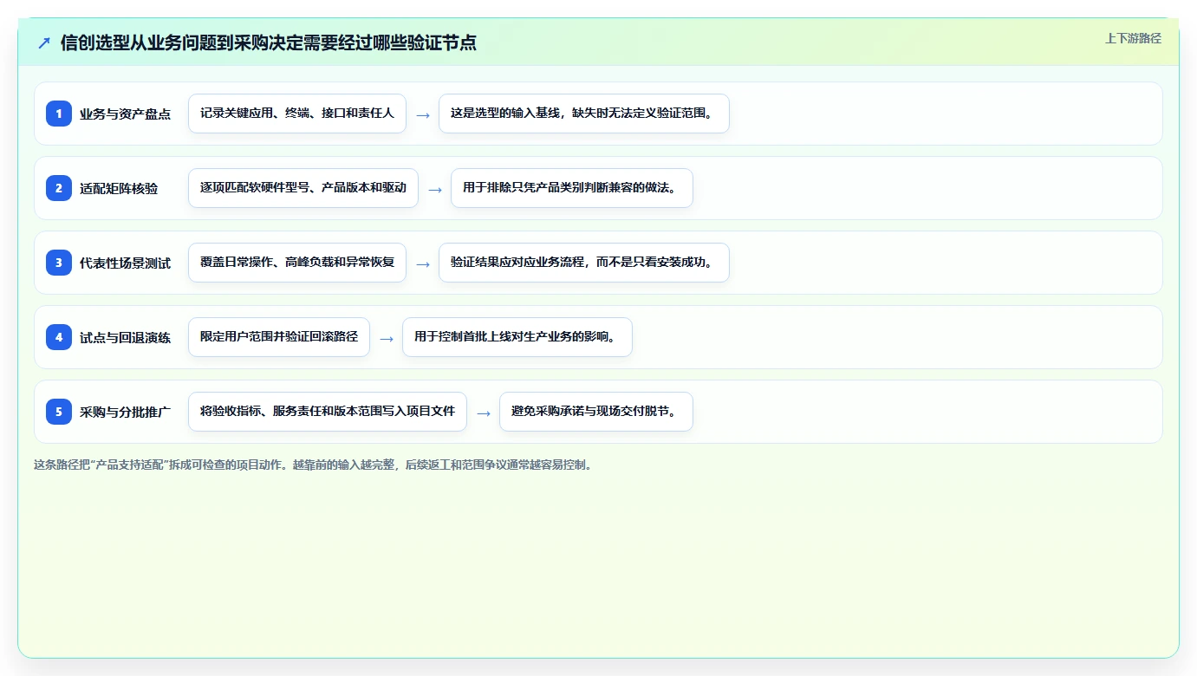
Task: Click the arrow after 将验收指标 box
Action: [484, 413]
